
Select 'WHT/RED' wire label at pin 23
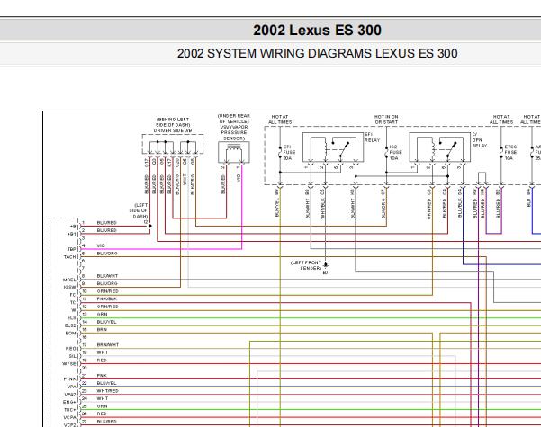point(107,391)
